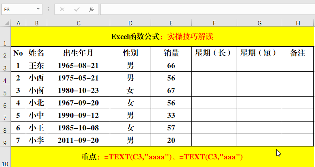Click date cell '1965-08-21'
Screen dimensions: 315x167
79,65
